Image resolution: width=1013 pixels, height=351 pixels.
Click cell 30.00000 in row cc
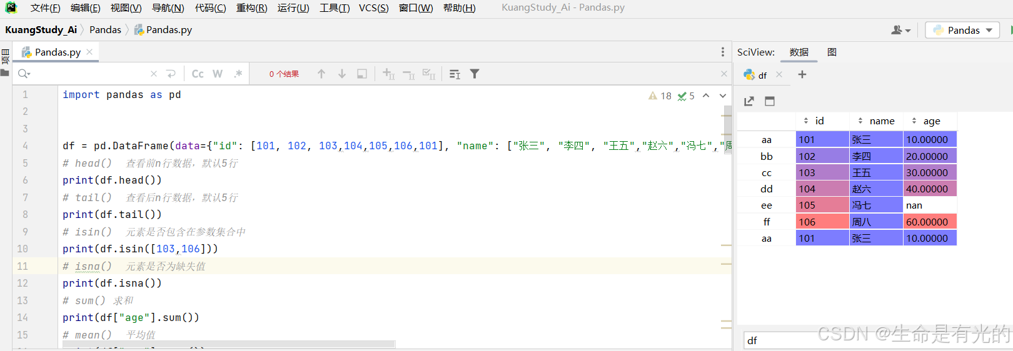pos(930,172)
